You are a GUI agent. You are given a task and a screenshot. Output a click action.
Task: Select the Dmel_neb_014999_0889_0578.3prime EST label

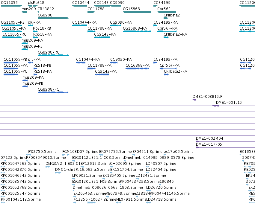coord(159,158)
